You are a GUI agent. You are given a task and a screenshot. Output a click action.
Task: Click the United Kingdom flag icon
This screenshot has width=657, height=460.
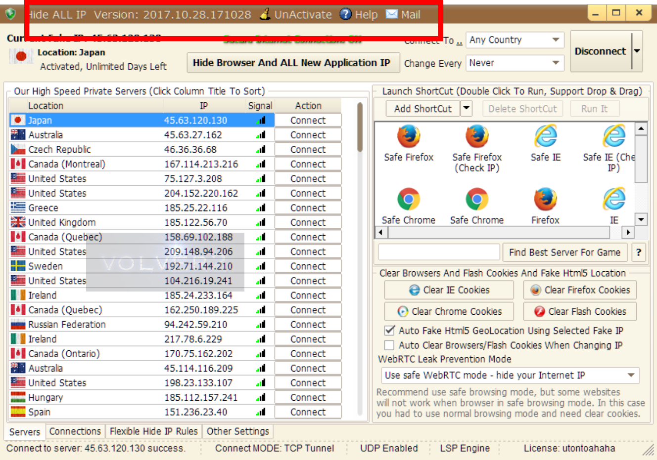click(18, 222)
